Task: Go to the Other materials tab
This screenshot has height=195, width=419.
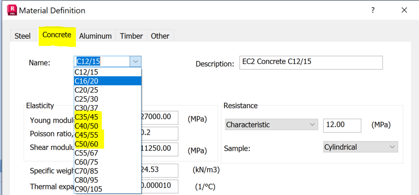Action: click(160, 36)
